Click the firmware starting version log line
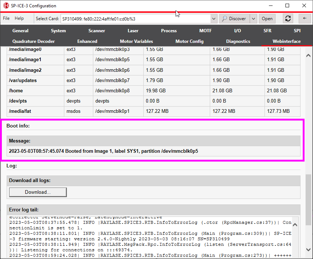The image size is (313, 259). (150, 236)
